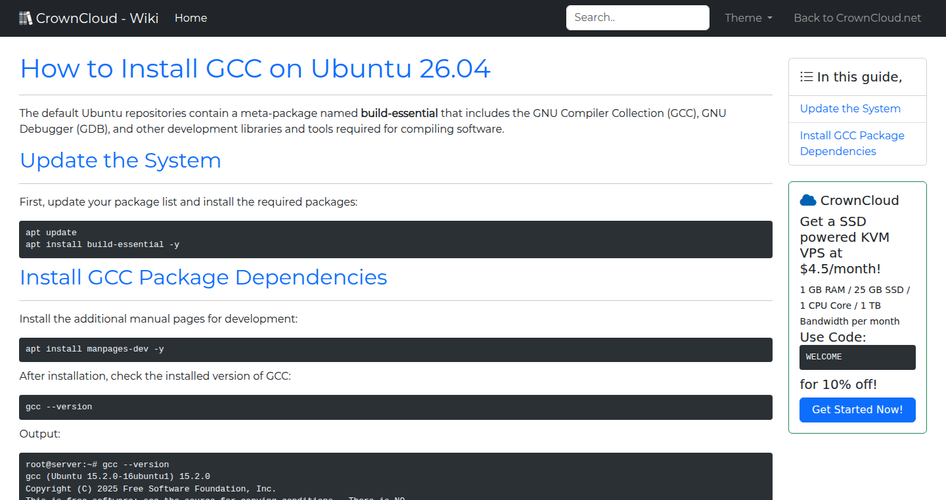Jump to Update the System in guide sidebar

(x=850, y=108)
